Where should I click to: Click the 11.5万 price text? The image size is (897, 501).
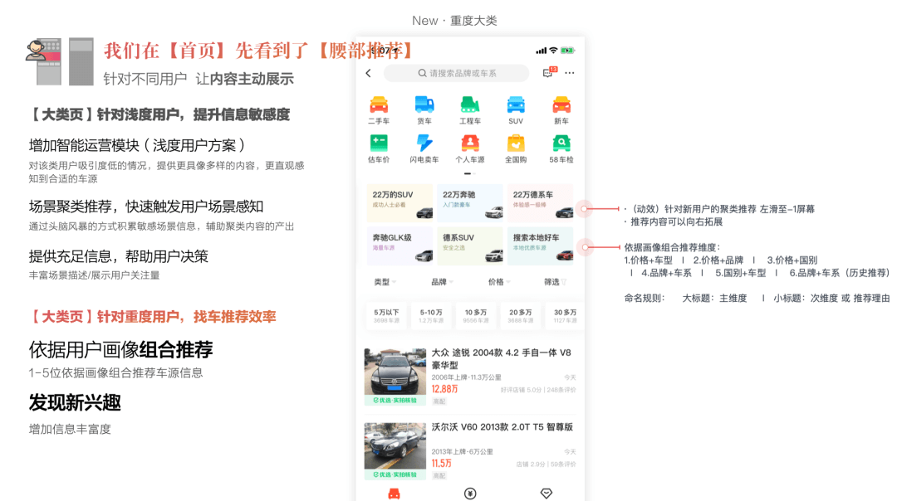point(441,464)
